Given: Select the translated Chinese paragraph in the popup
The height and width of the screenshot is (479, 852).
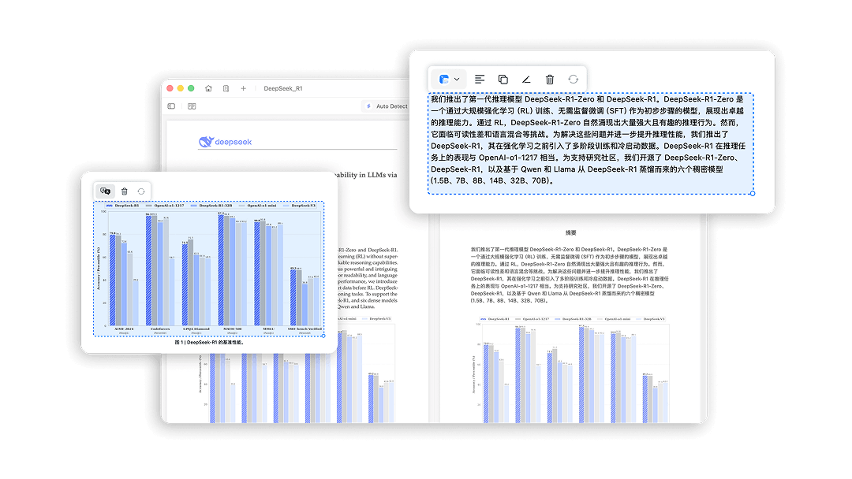Looking at the screenshot, I should coord(591,143).
